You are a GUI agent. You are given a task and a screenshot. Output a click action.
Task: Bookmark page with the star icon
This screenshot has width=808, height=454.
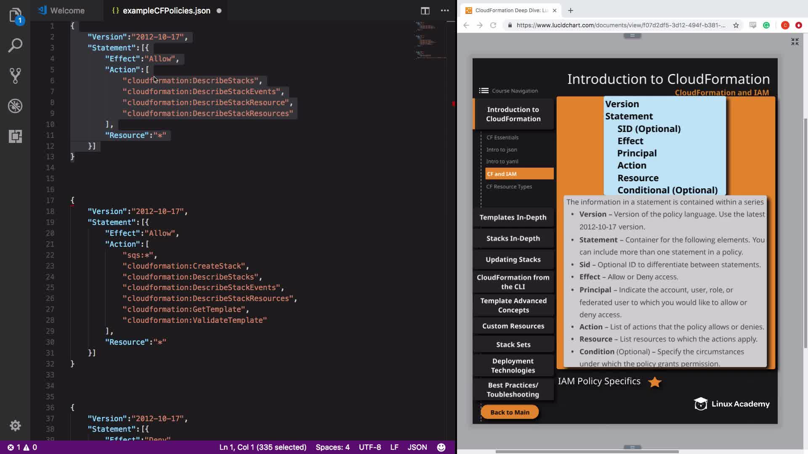tap(736, 25)
